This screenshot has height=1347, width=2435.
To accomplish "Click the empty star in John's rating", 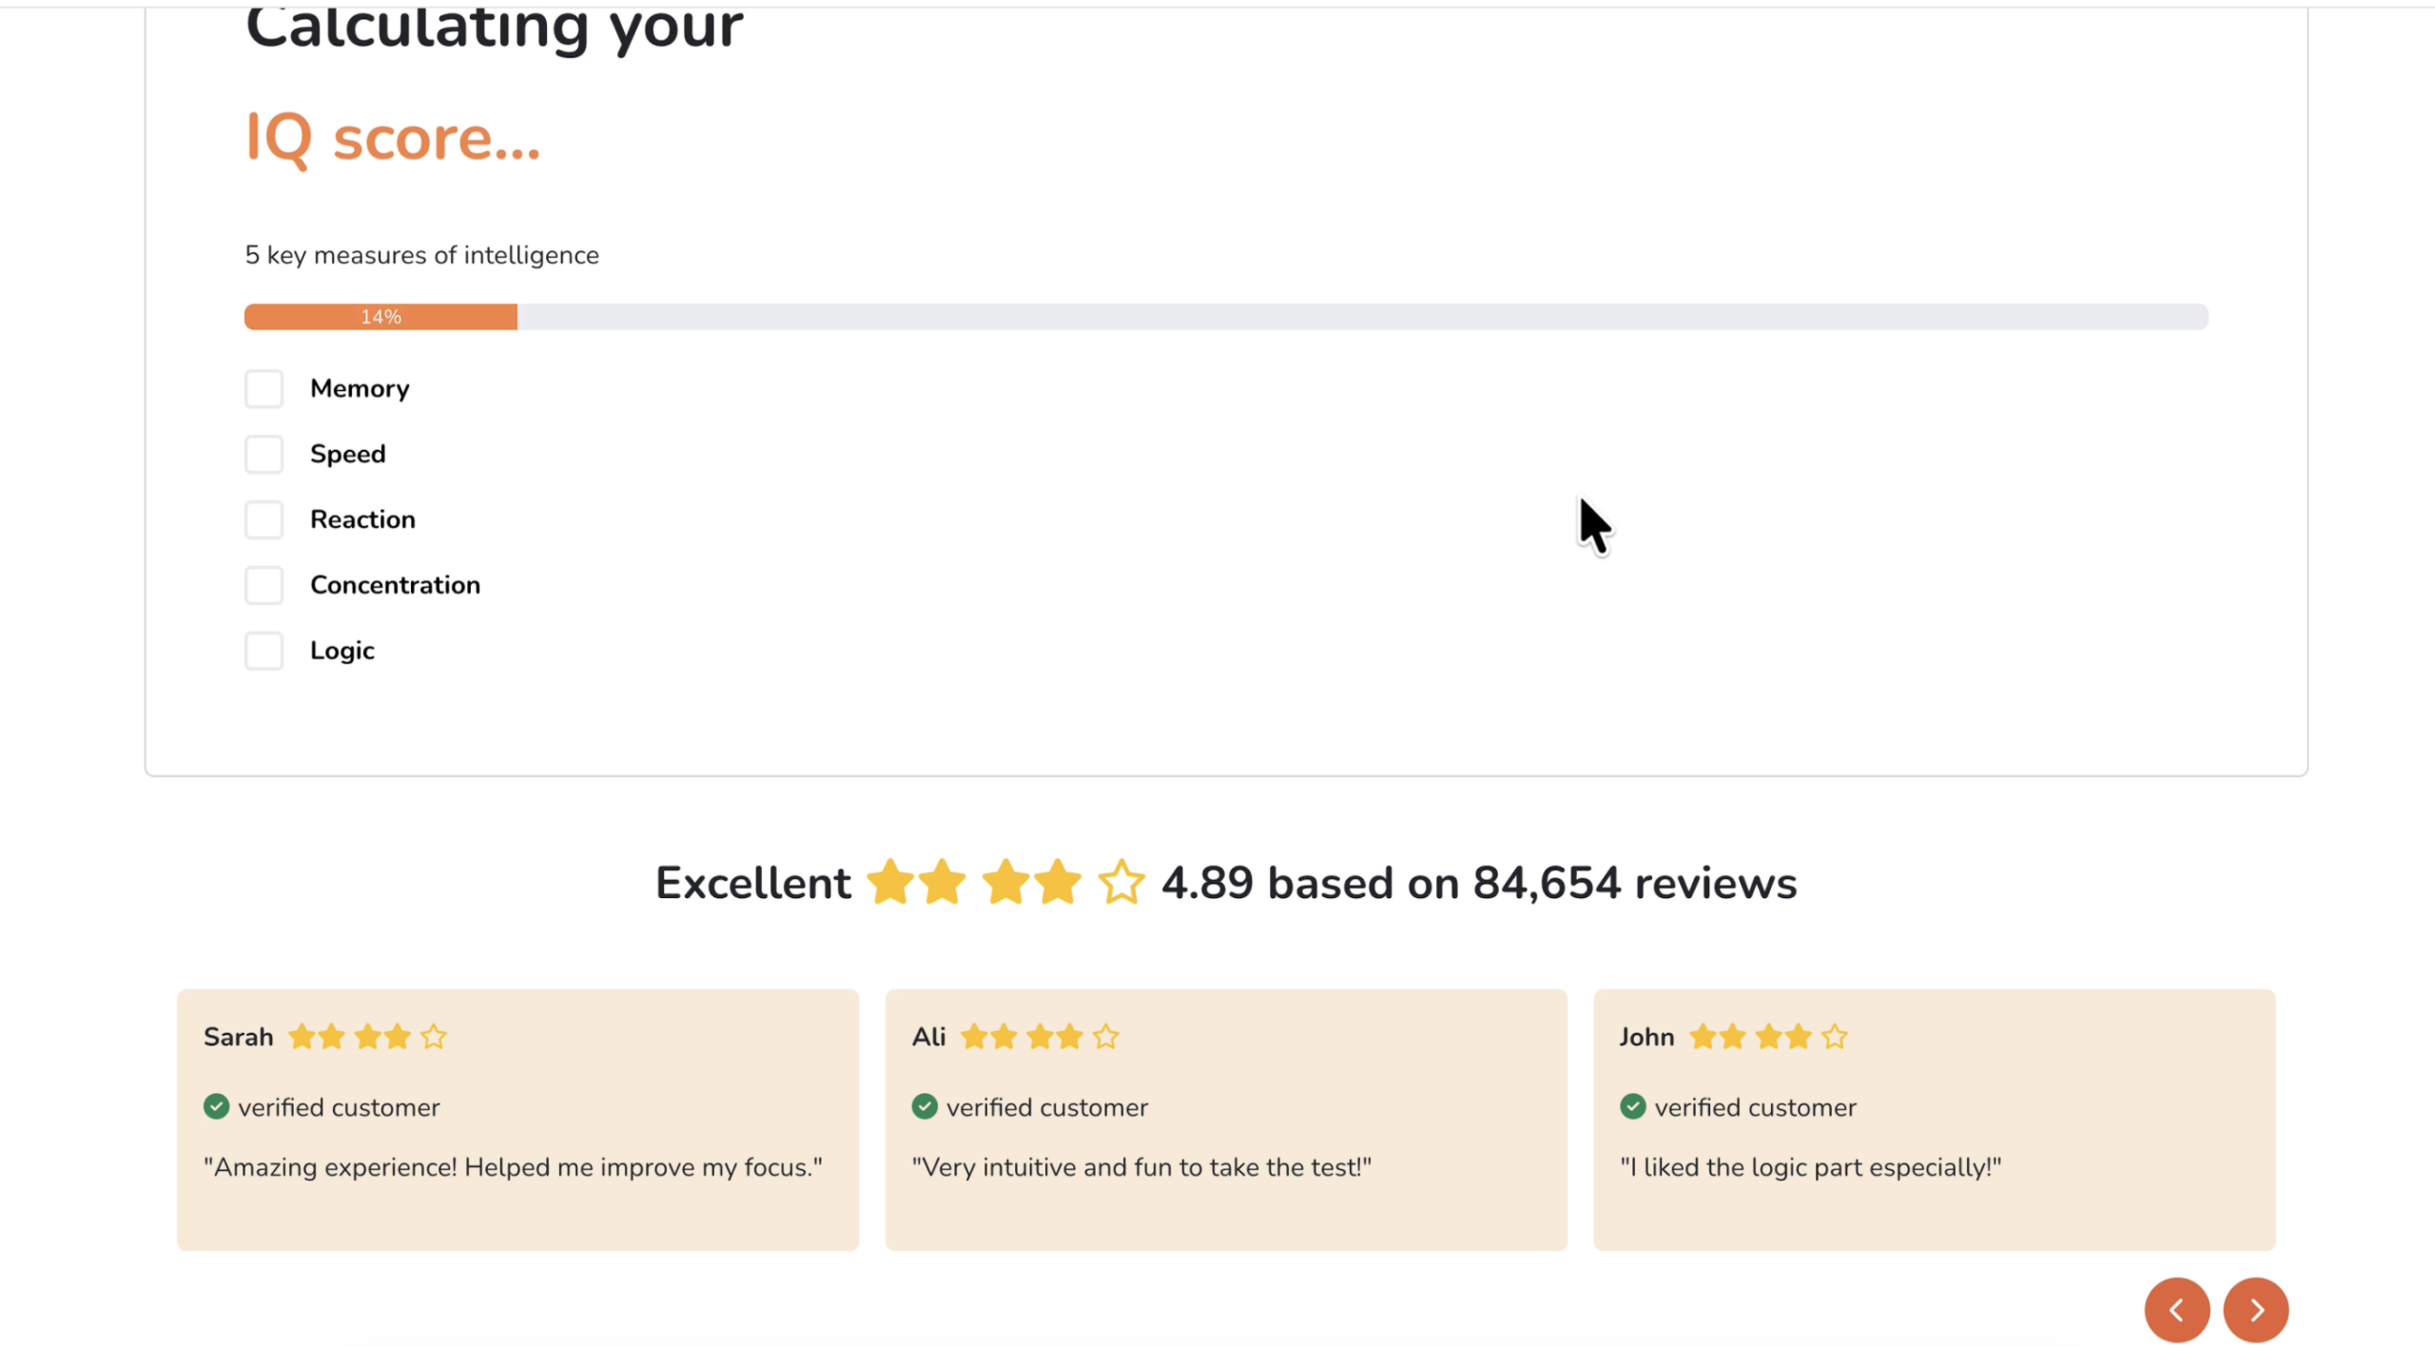I will pyautogui.click(x=1835, y=1036).
